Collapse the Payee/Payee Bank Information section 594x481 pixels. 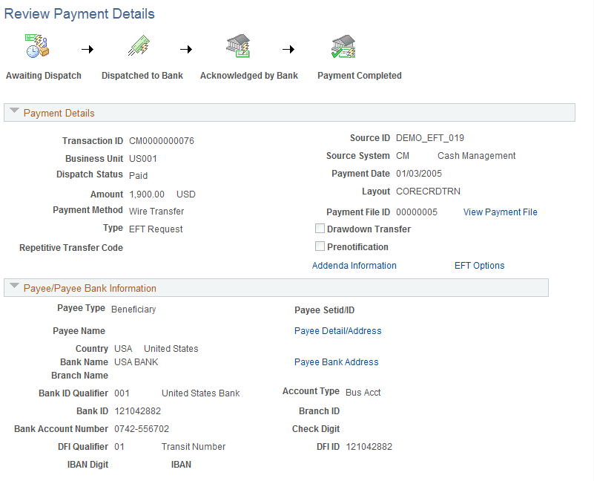coord(14,287)
